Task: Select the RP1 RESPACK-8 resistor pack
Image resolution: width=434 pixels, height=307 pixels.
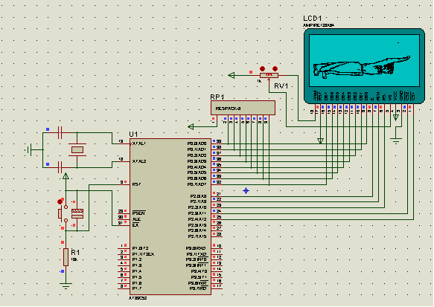Action: point(243,108)
